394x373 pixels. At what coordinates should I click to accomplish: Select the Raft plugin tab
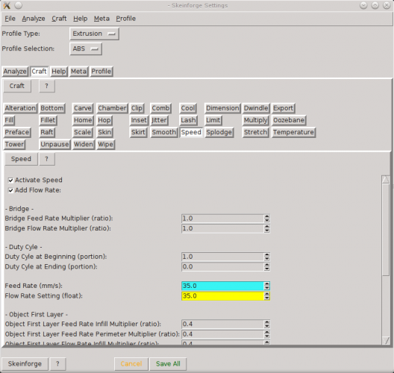(47, 132)
